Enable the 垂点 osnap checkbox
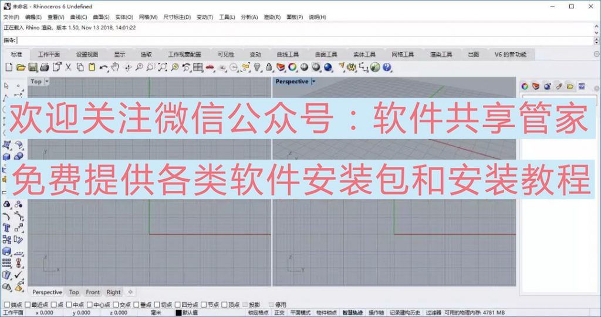The width and height of the screenshot is (601, 317). pos(136,305)
